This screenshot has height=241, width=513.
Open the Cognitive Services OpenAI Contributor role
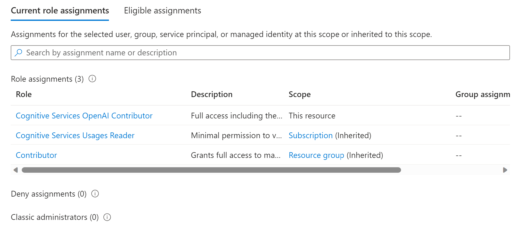click(84, 115)
